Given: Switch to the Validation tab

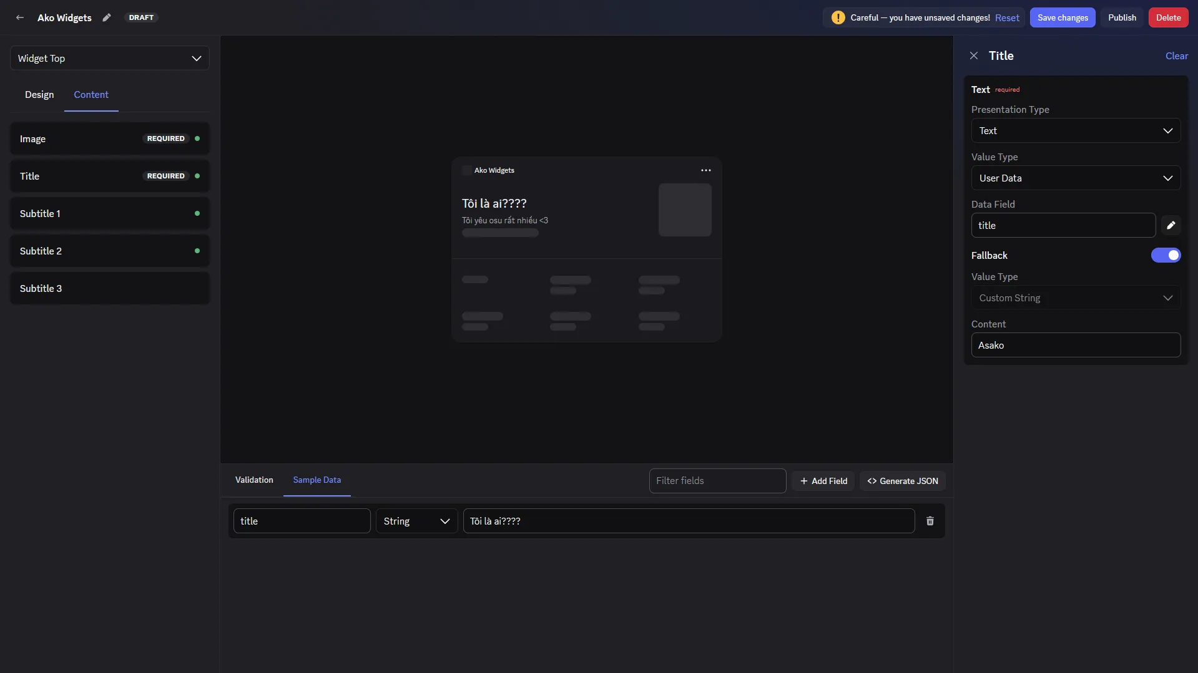Looking at the screenshot, I should point(254,480).
